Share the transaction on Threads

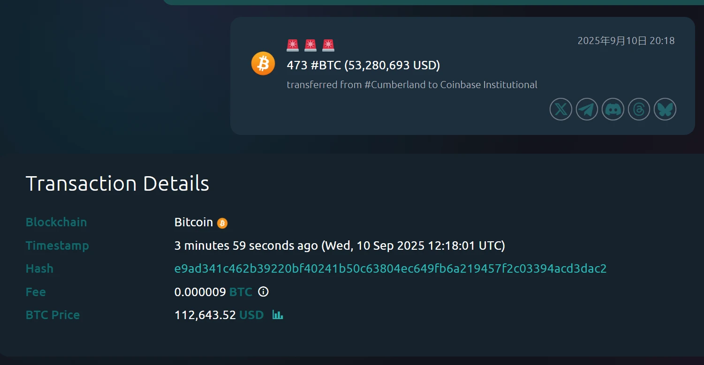tap(639, 109)
